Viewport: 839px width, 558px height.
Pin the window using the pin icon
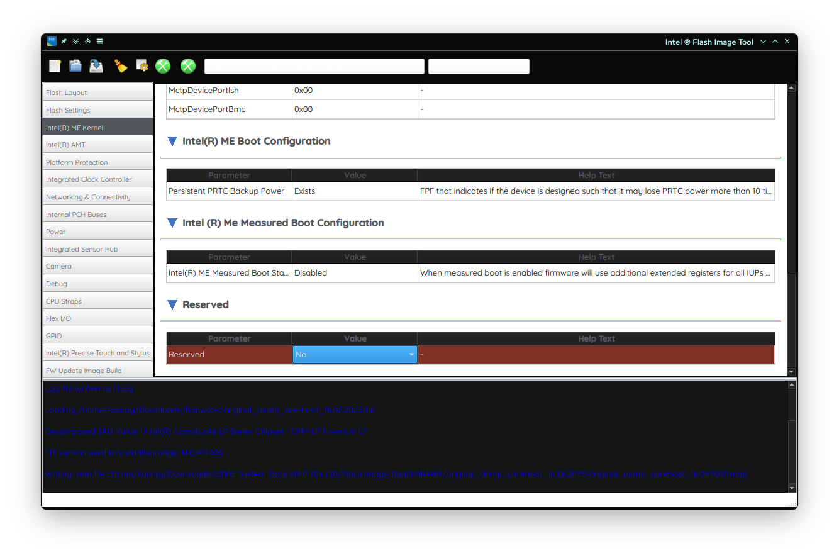tap(64, 41)
